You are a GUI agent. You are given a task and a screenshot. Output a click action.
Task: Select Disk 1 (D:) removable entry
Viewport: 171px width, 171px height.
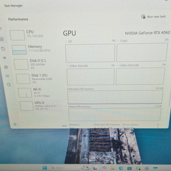click(38, 79)
